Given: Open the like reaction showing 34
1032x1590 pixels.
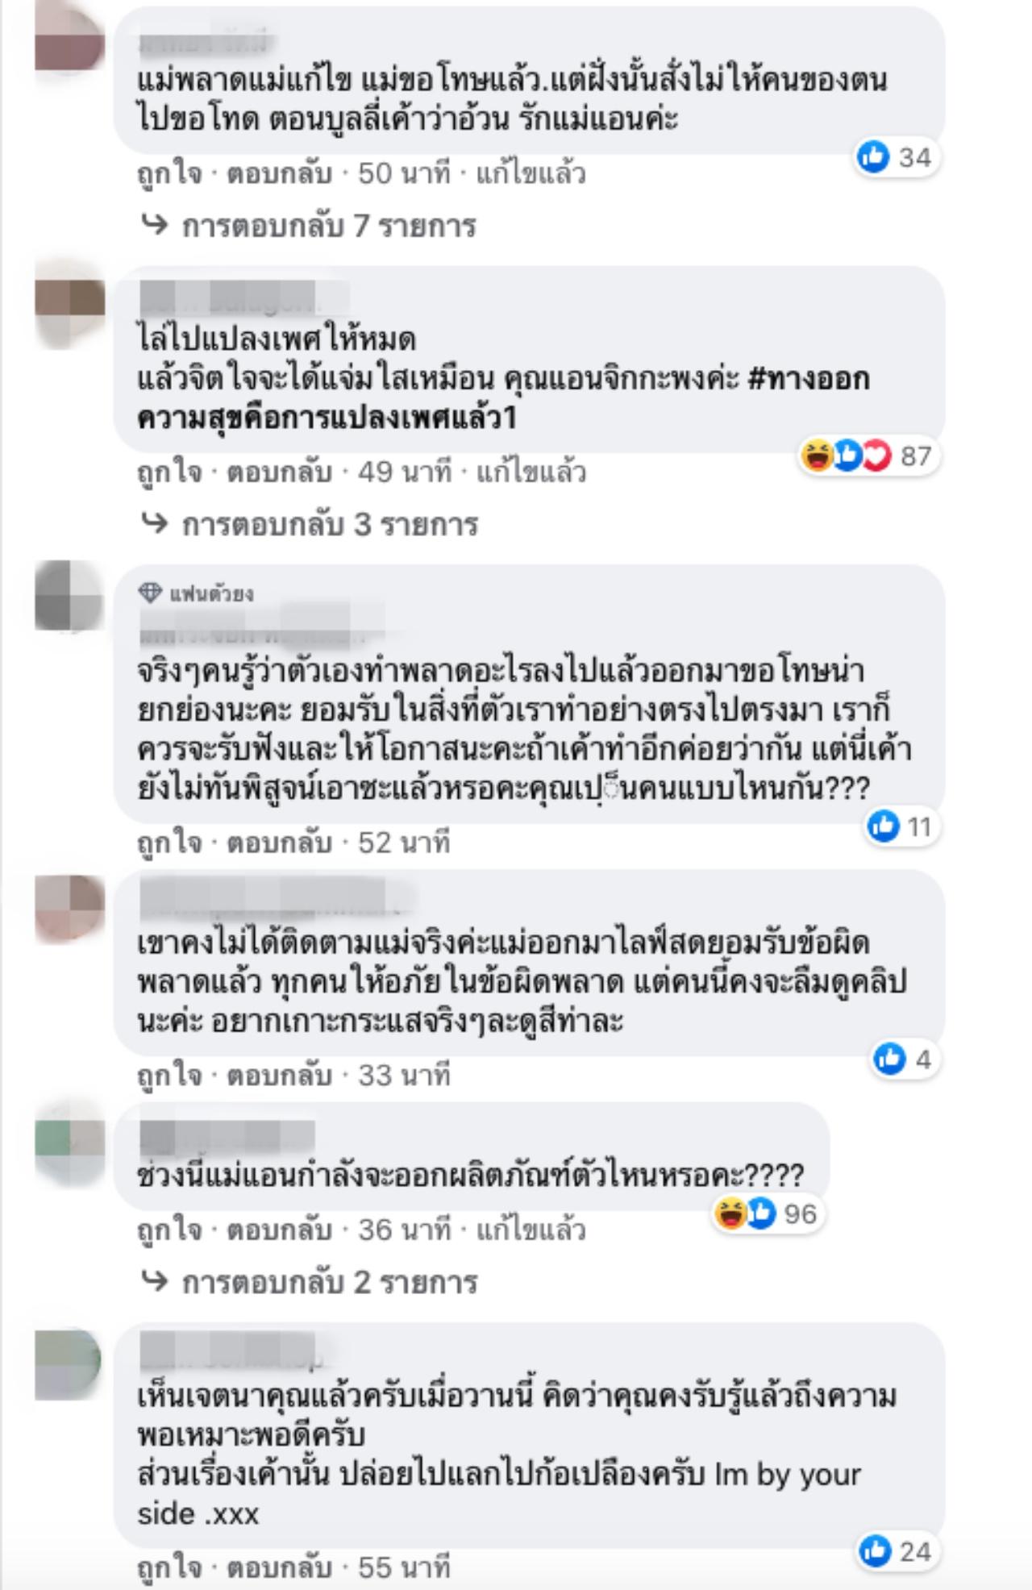Looking at the screenshot, I should click(895, 157).
